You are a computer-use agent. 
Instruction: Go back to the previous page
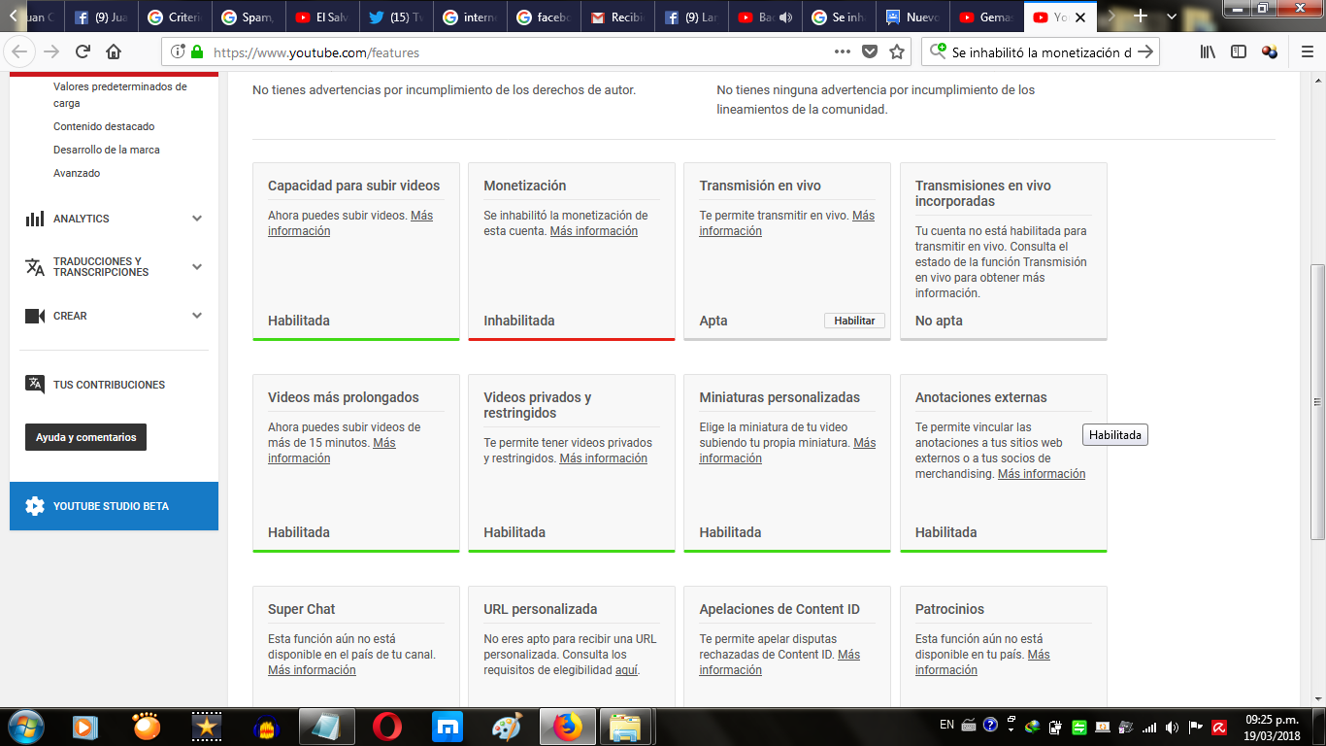coord(19,52)
